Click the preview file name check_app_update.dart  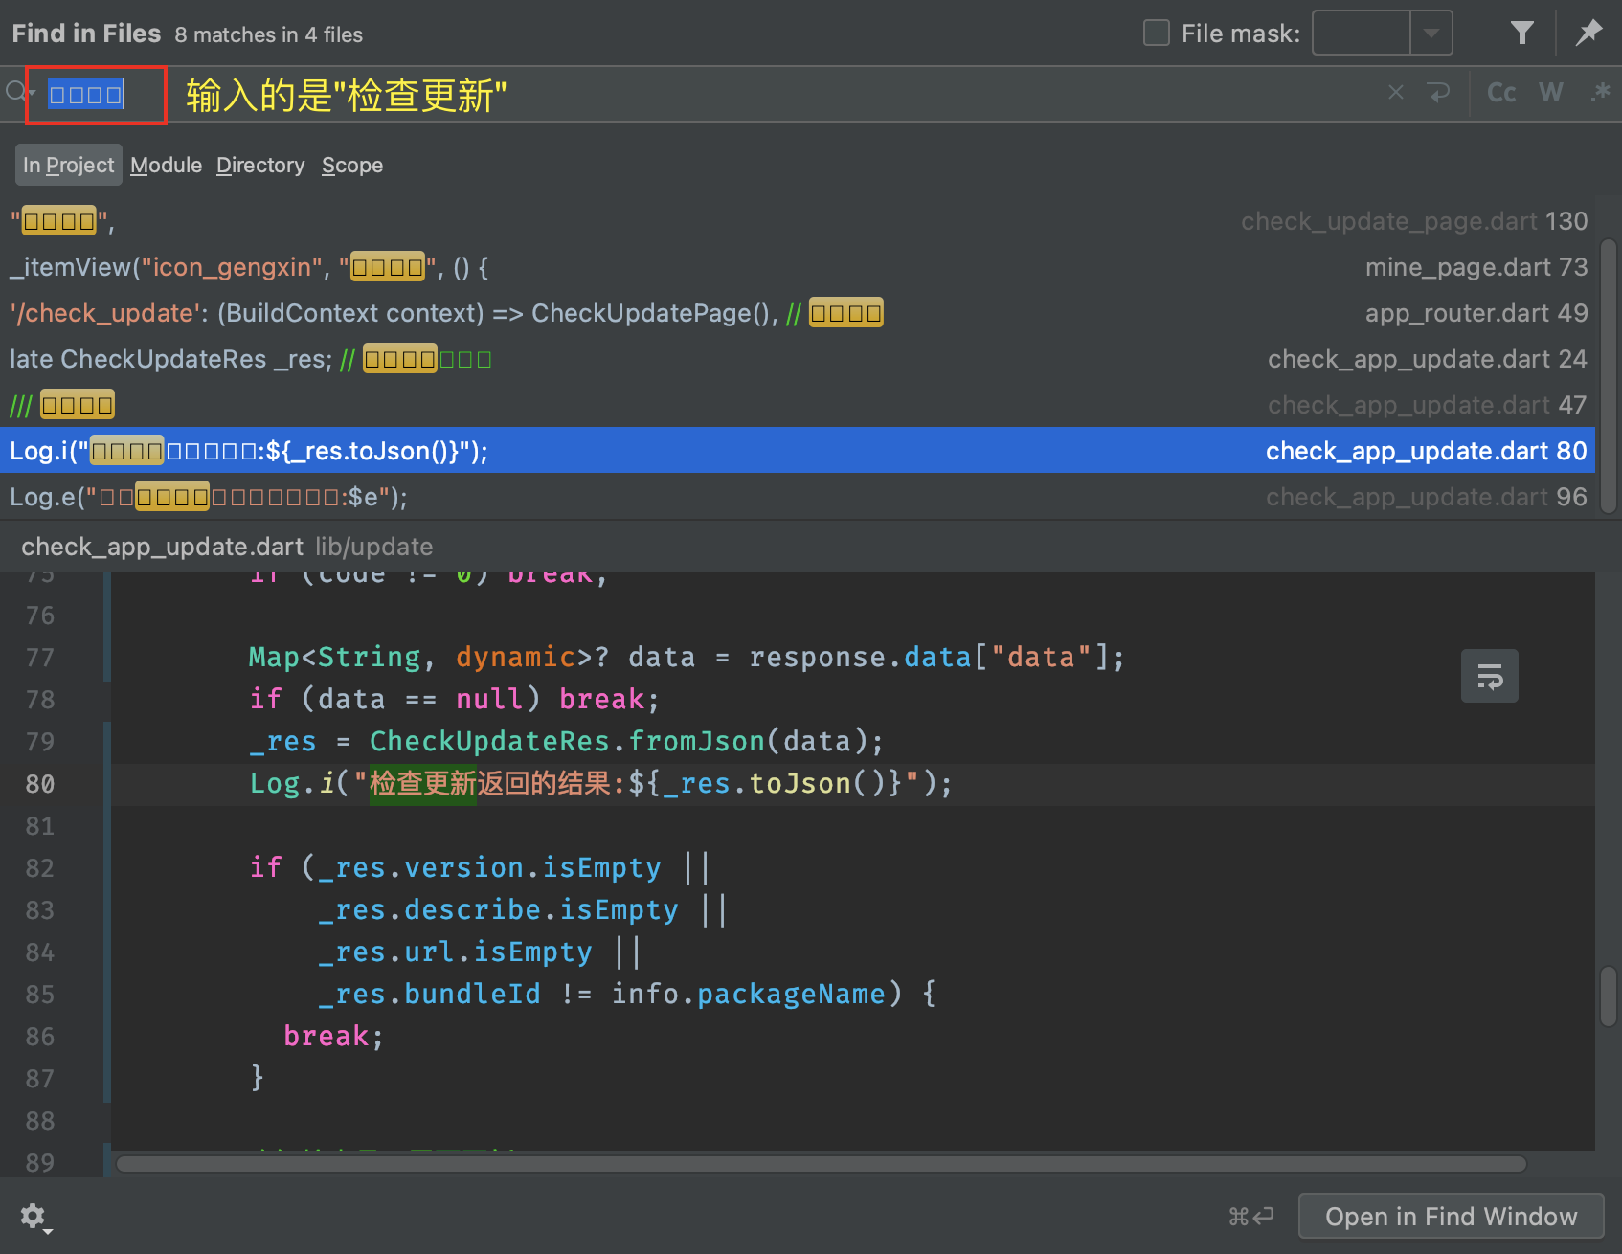[x=162, y=547]
